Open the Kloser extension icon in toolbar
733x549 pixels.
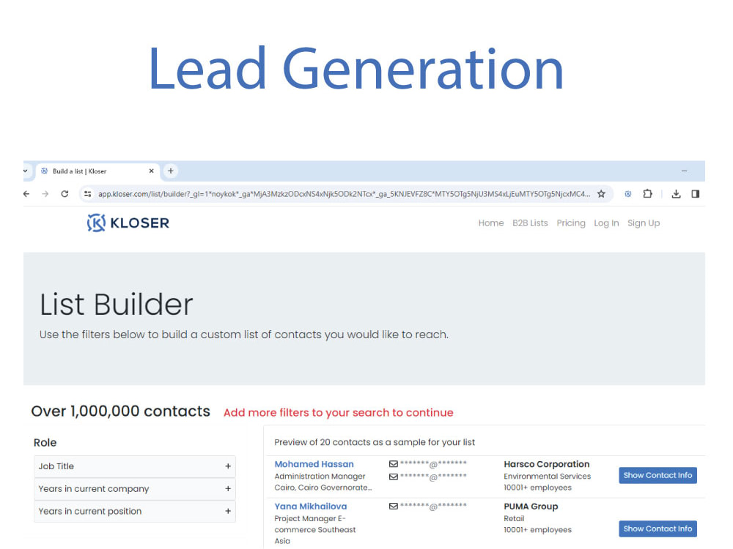628,194
